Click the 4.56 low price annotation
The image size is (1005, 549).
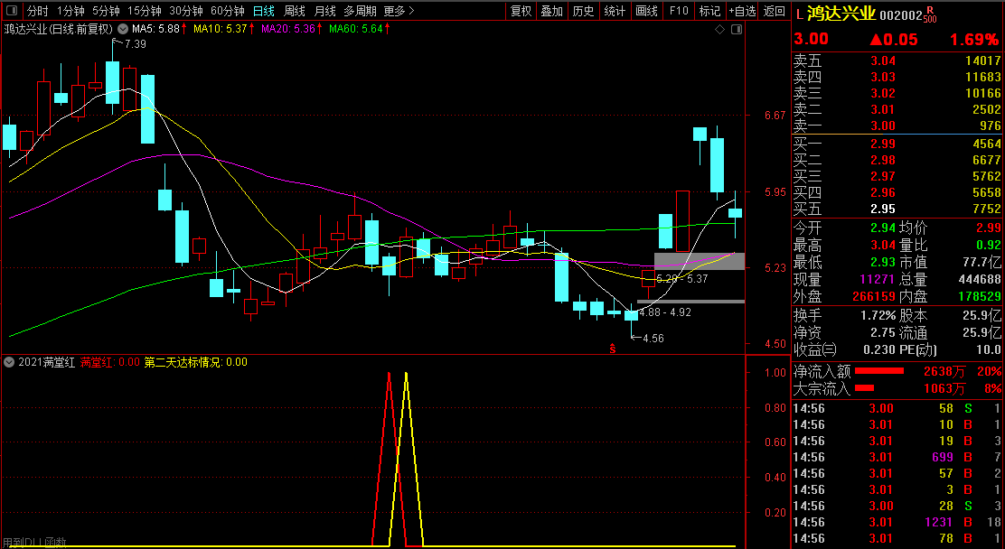653,339
